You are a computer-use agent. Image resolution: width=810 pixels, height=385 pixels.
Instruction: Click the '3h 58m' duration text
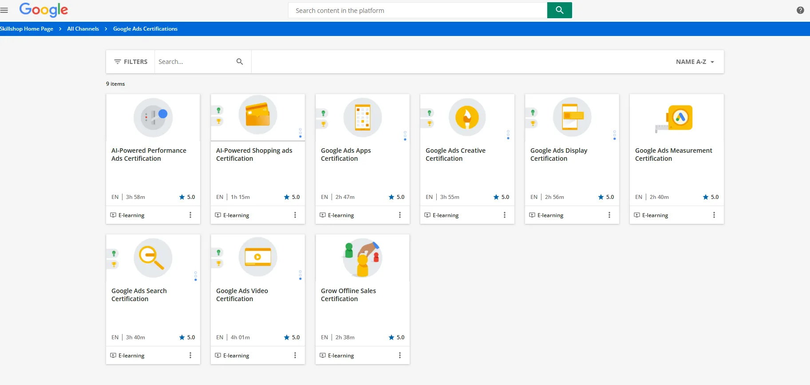[x=135, y=197]
